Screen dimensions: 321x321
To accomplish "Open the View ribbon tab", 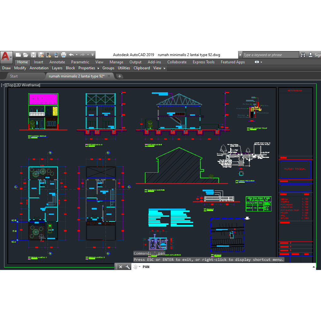I will [99, 62].
